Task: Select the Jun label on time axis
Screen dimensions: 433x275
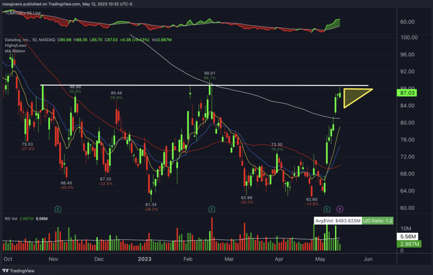Action: coord(368,259)
